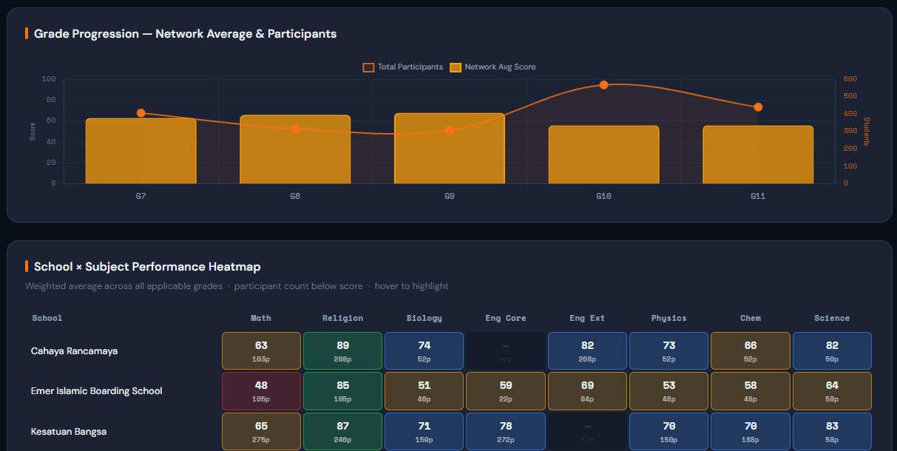Click the Math column header in the heatmap

260,318
